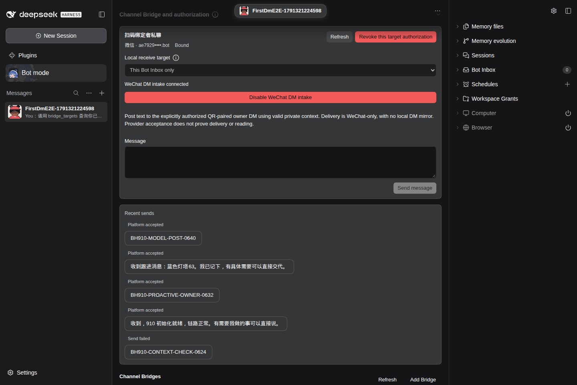Toggle the right panel layout icon
The width and height of the screenshot is (577, 385).
click(568, 11)
